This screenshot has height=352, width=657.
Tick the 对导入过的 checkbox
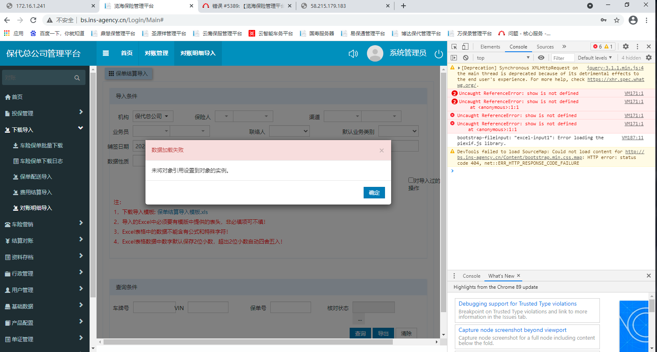(411, 180)
